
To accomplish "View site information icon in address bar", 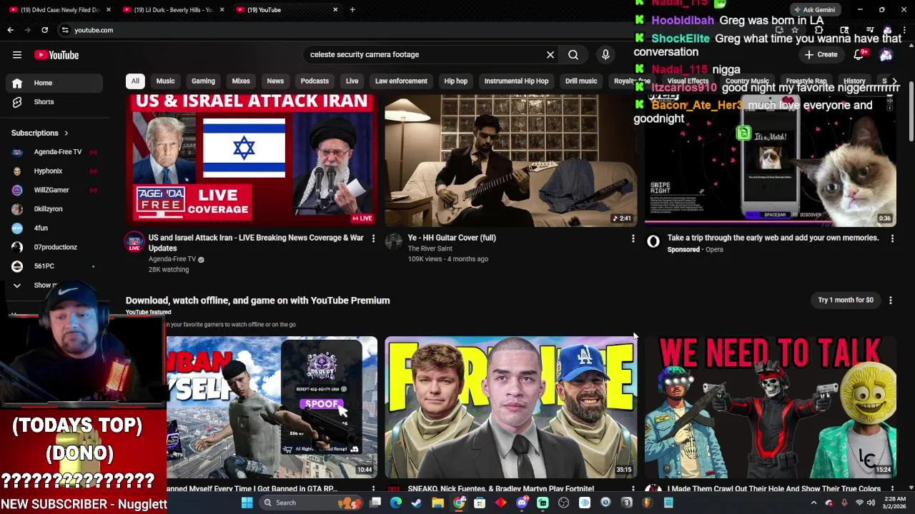I will tap(65, 30).
